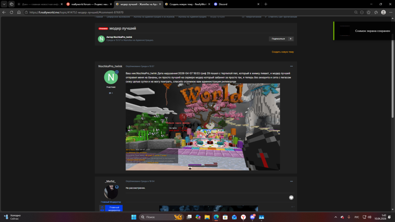395x222 pixels.
Task: Click the taskbar Поиск search box
Action: (x=161, y=217)
